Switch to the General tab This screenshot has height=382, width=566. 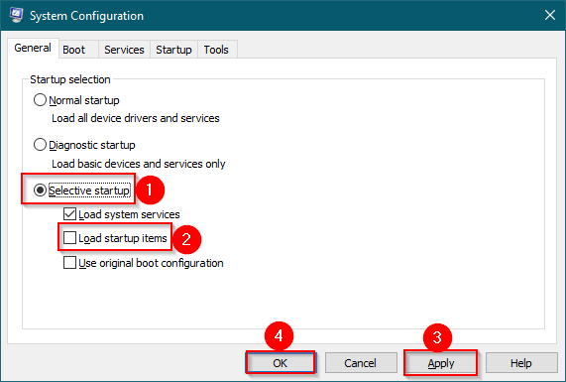tap(33, 48)
